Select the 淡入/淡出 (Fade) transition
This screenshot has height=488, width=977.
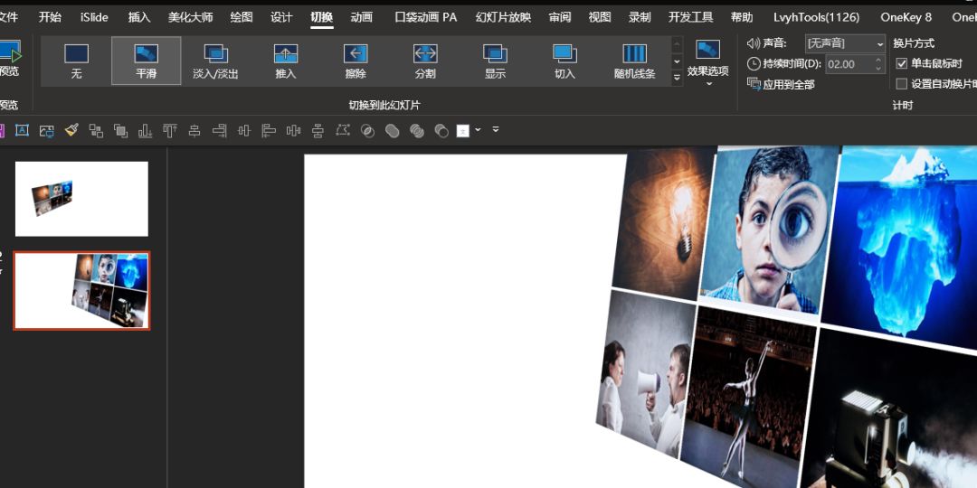215,61
